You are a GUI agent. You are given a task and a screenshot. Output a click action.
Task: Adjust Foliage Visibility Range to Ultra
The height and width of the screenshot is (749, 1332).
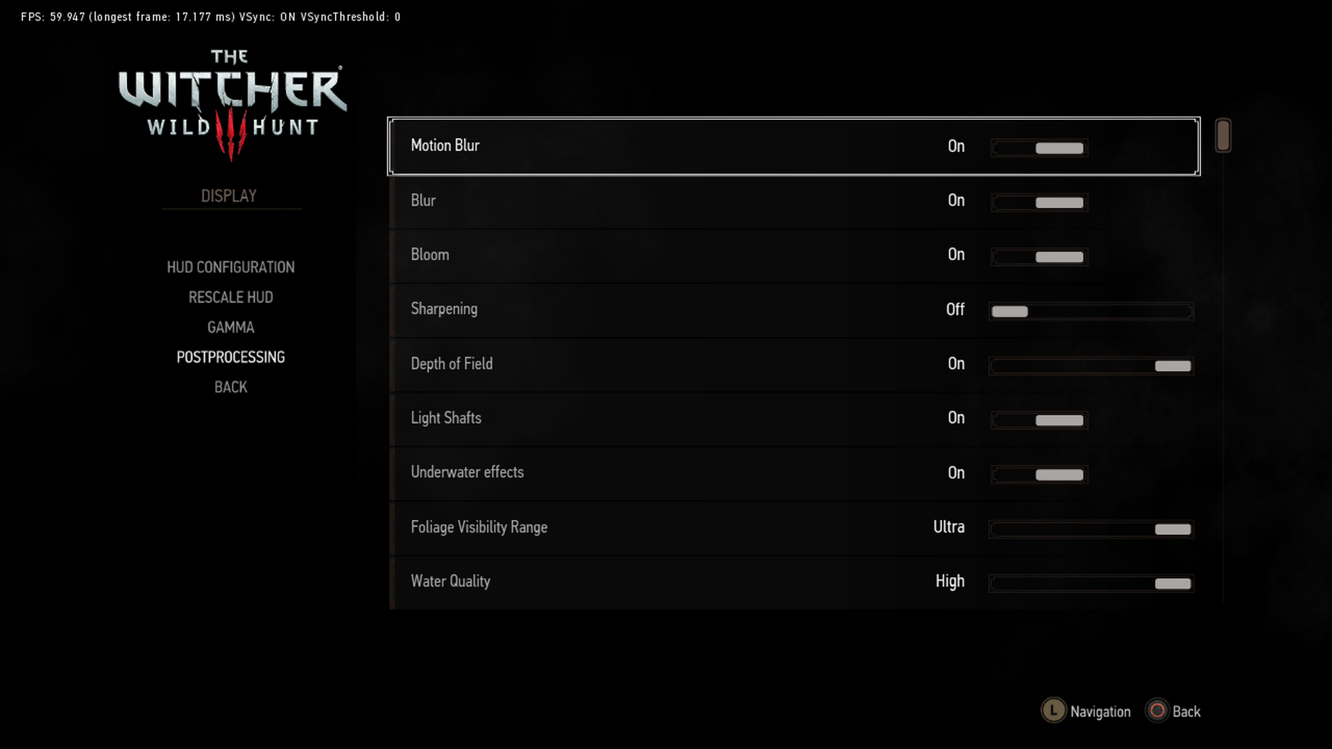1171,528
